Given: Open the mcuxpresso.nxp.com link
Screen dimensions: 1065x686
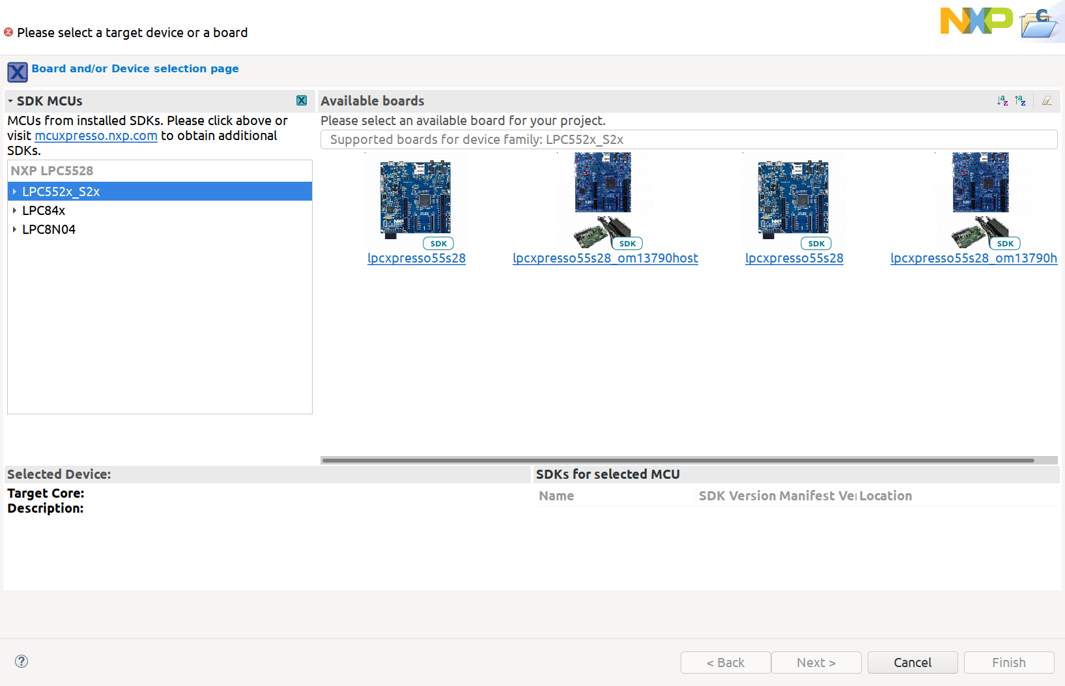Looking at the screenshot, I should (95, 136).
